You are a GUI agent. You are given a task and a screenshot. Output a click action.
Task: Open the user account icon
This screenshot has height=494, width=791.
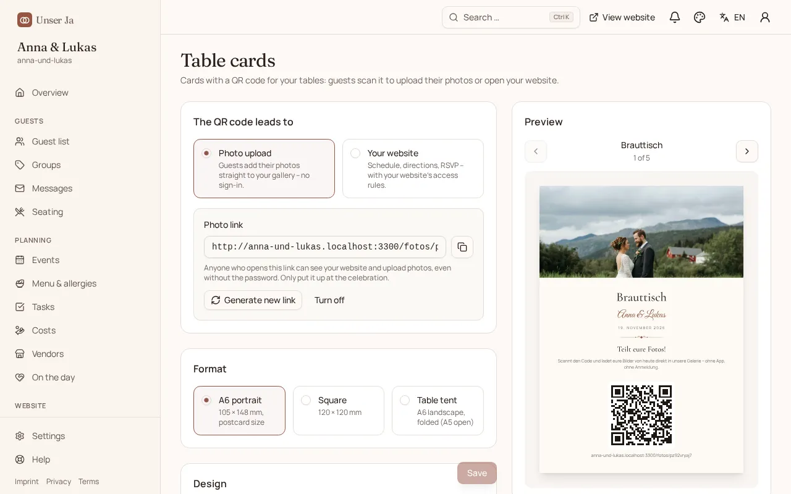tap(765, 17)
